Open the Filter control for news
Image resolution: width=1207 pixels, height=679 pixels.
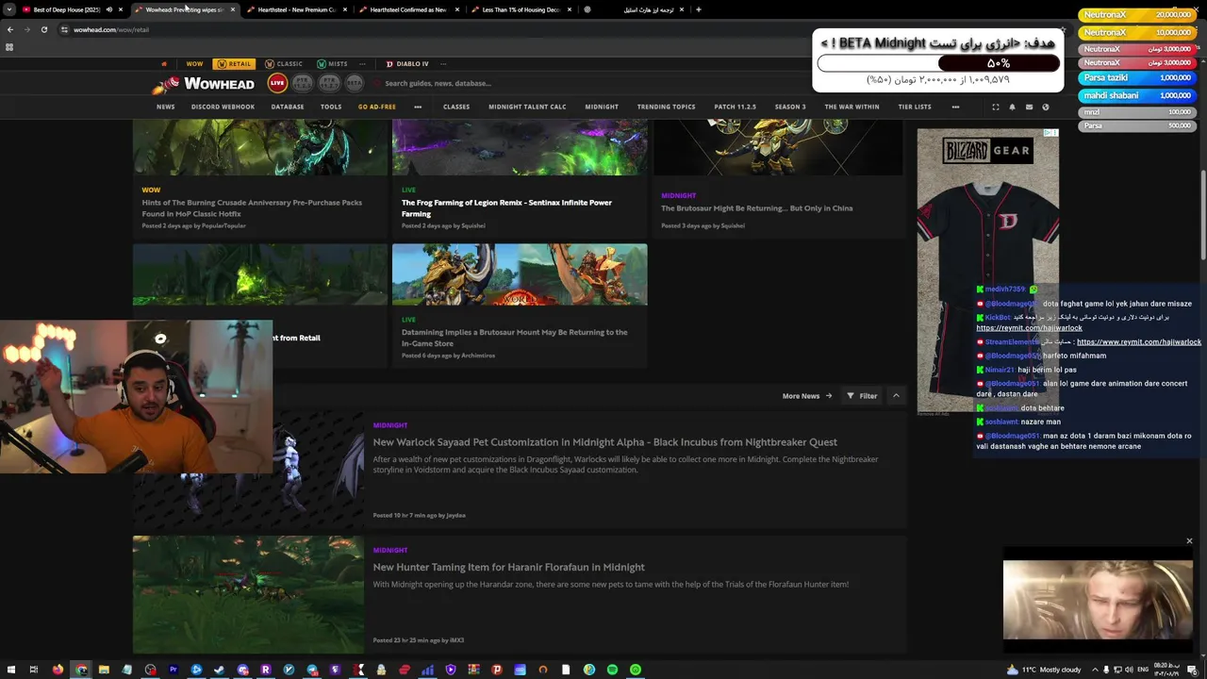click(862, 396)
